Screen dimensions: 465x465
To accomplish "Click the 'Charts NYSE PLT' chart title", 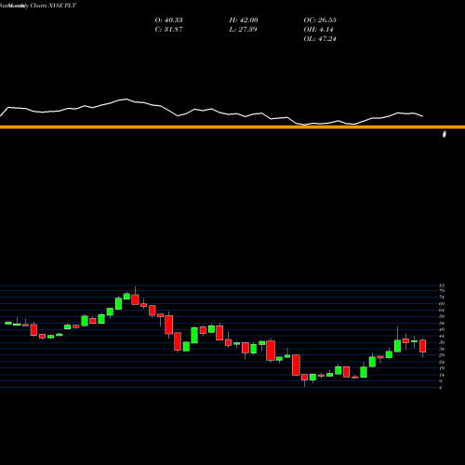I will point(53,6).
